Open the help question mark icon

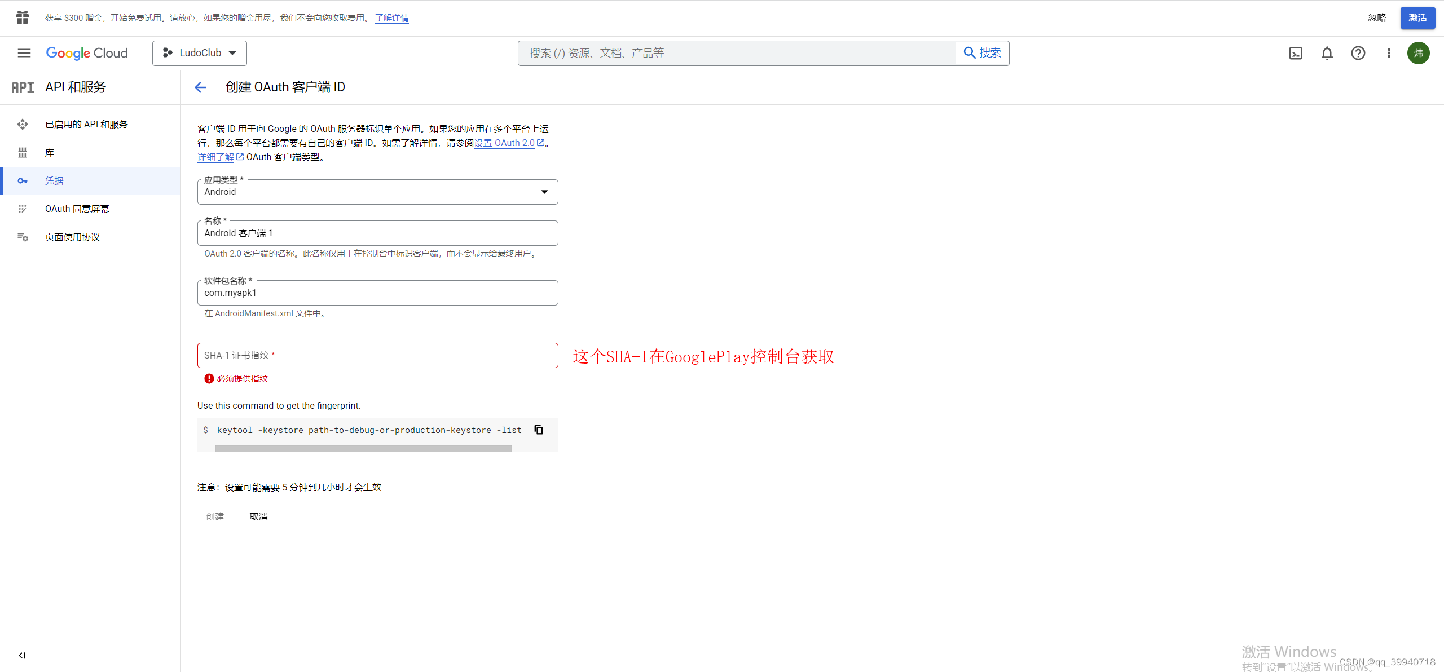(x=1358, y=53)
